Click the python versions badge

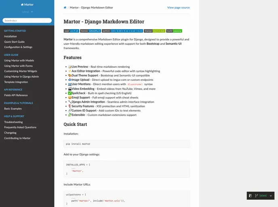(x=122, y=31)
